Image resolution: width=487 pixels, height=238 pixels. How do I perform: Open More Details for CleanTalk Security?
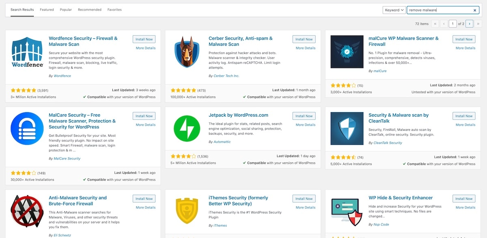click(465, 125)
